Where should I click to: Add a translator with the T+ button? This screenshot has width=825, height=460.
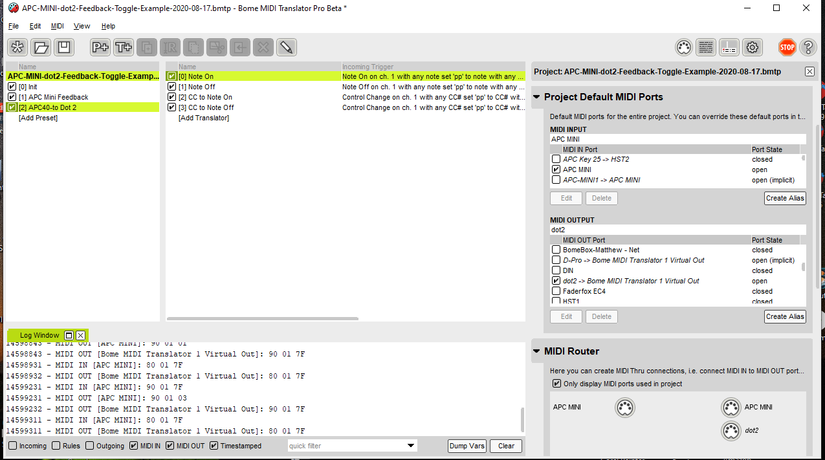pos(124,47)
